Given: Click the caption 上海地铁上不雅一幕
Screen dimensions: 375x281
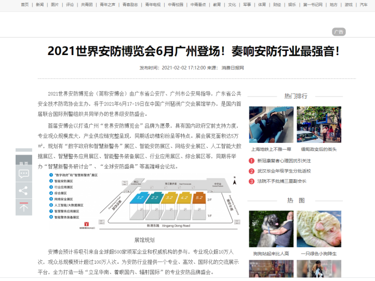Looking at the screenshot, I should tap(271, 149).
